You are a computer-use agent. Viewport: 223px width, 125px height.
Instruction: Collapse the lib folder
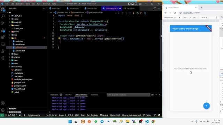(15, 38)
